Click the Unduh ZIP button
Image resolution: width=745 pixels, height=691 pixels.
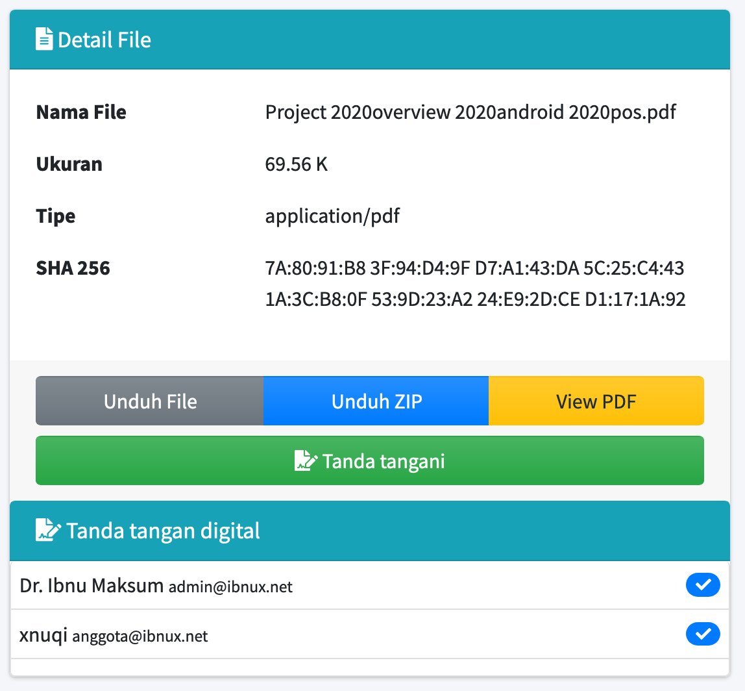375,401
